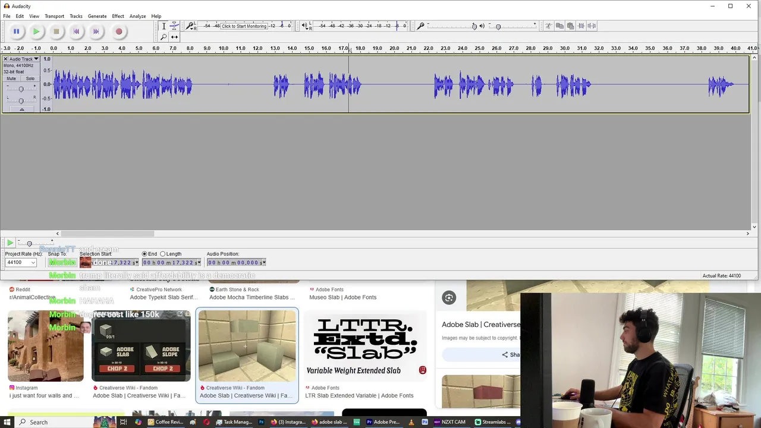The height and width of the screenshot is (428, 761).
Task: Click the taskbar Search box
Action: 70,422
